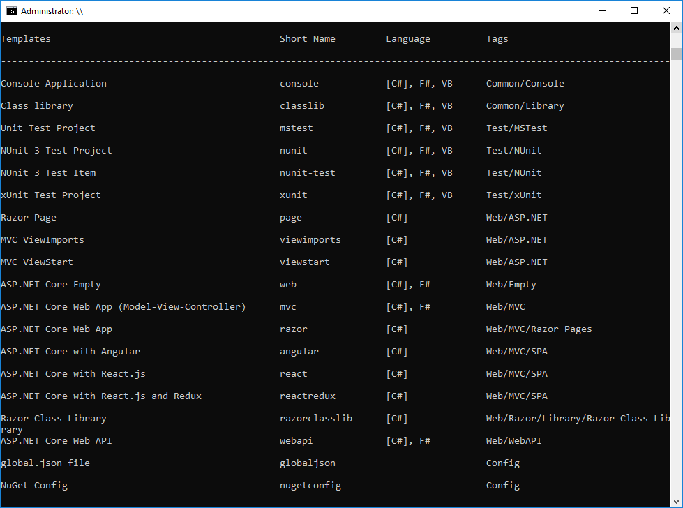Viewport: 683px width, 508px height.
Task: Click the window title text "Administrator: \\"
Action: [x=52, y=11]
